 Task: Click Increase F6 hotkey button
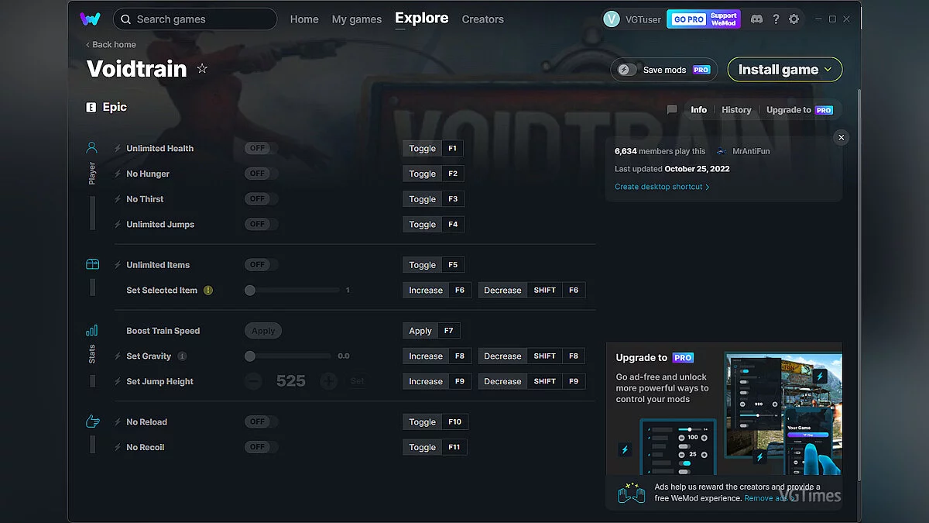click(x=437, y=291)
